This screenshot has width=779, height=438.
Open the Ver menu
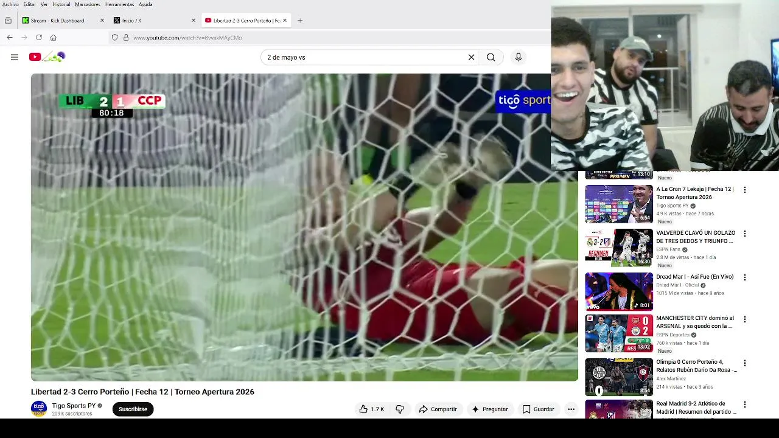click(44, 4)
